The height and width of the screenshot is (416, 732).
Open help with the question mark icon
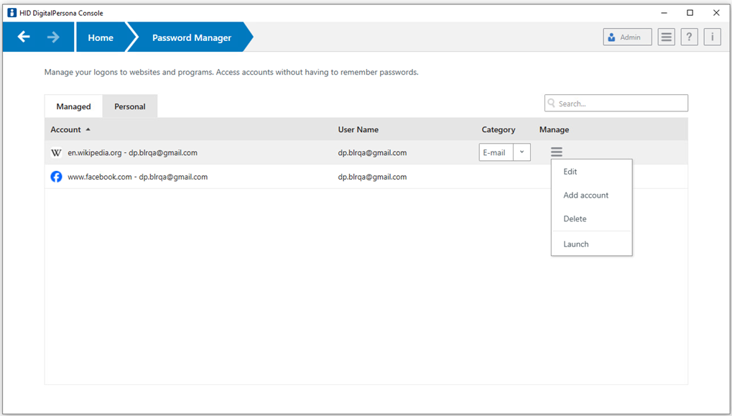point(689,37)
